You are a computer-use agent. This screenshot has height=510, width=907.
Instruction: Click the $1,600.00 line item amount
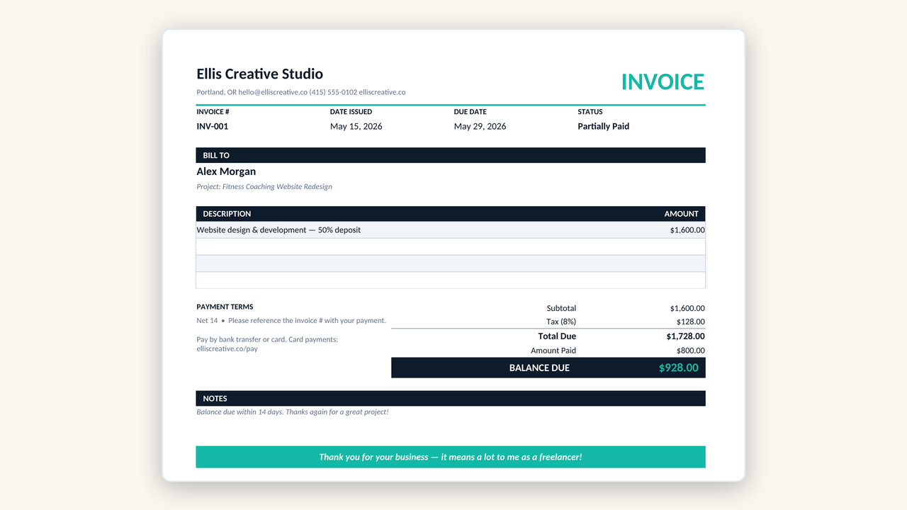(687, 230)
